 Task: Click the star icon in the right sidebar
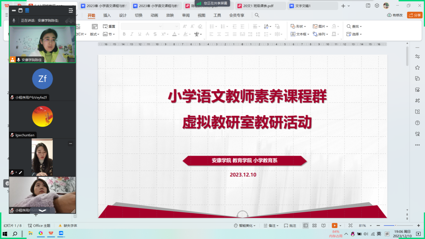(x=417, y=67)
